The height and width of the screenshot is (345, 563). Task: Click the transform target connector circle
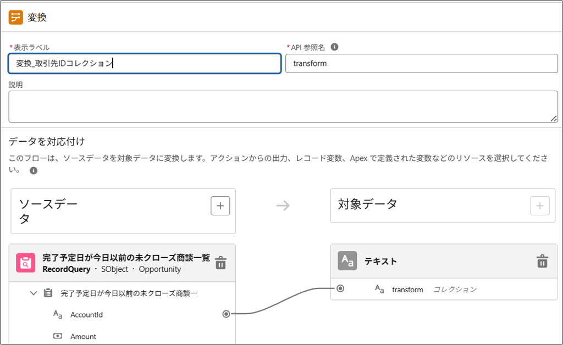340,288
